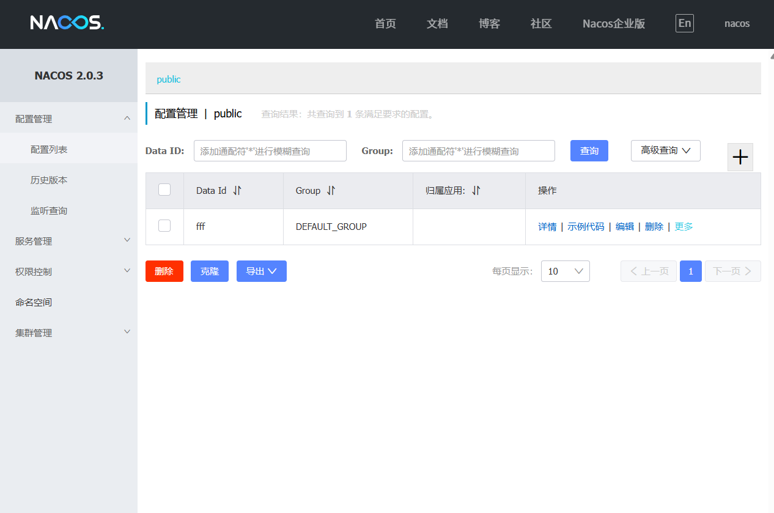
Task: Click the 上一页 previous page button
Action: click(649, 271)
